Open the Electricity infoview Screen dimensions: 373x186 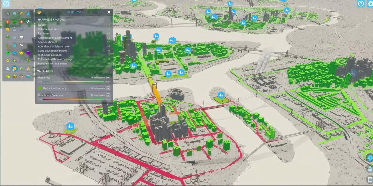(x=22, y=13)
